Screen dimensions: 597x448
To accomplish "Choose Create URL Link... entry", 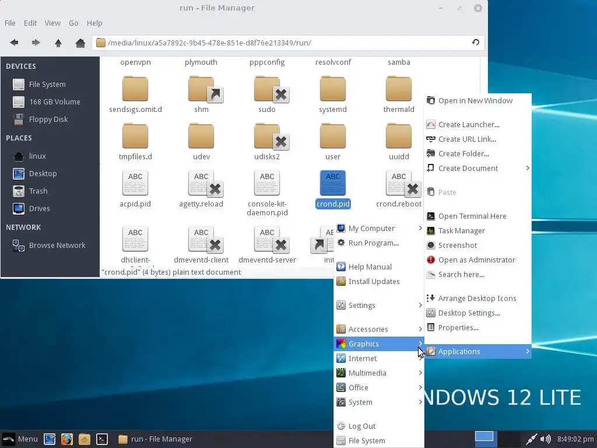I will (478, 139).
